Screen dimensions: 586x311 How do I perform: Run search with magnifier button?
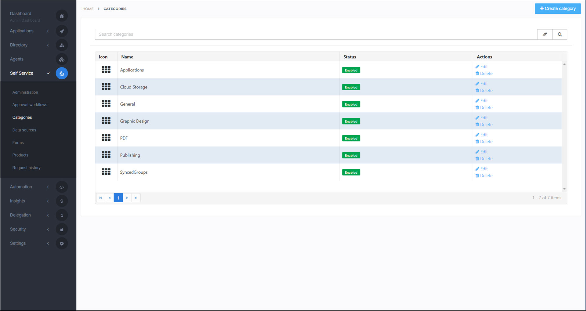pos(560,34)
